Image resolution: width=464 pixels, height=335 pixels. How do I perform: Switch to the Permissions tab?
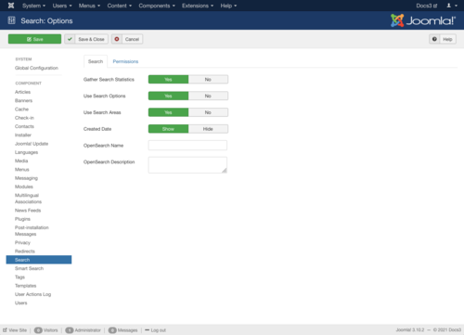[x=125, y=61]
